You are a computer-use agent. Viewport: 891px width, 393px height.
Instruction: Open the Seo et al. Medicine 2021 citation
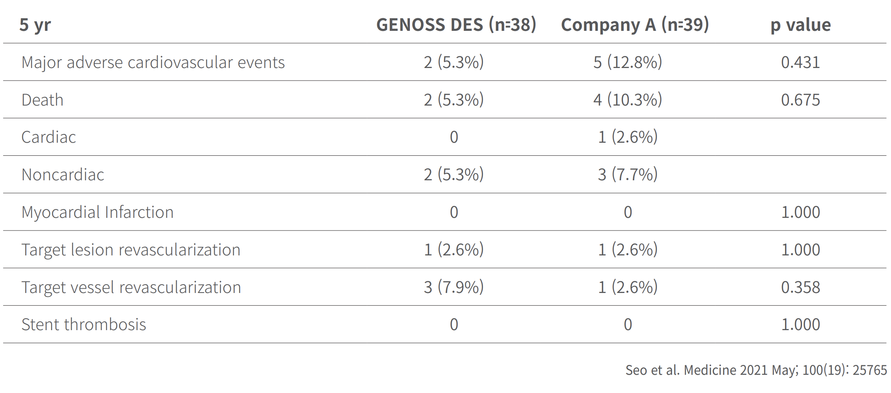click(756, 370)
